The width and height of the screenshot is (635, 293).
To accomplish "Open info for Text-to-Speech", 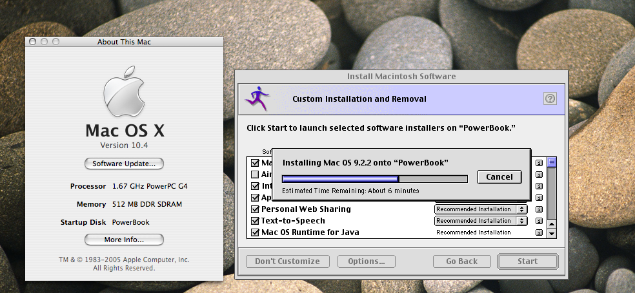I will coord(539,221).
